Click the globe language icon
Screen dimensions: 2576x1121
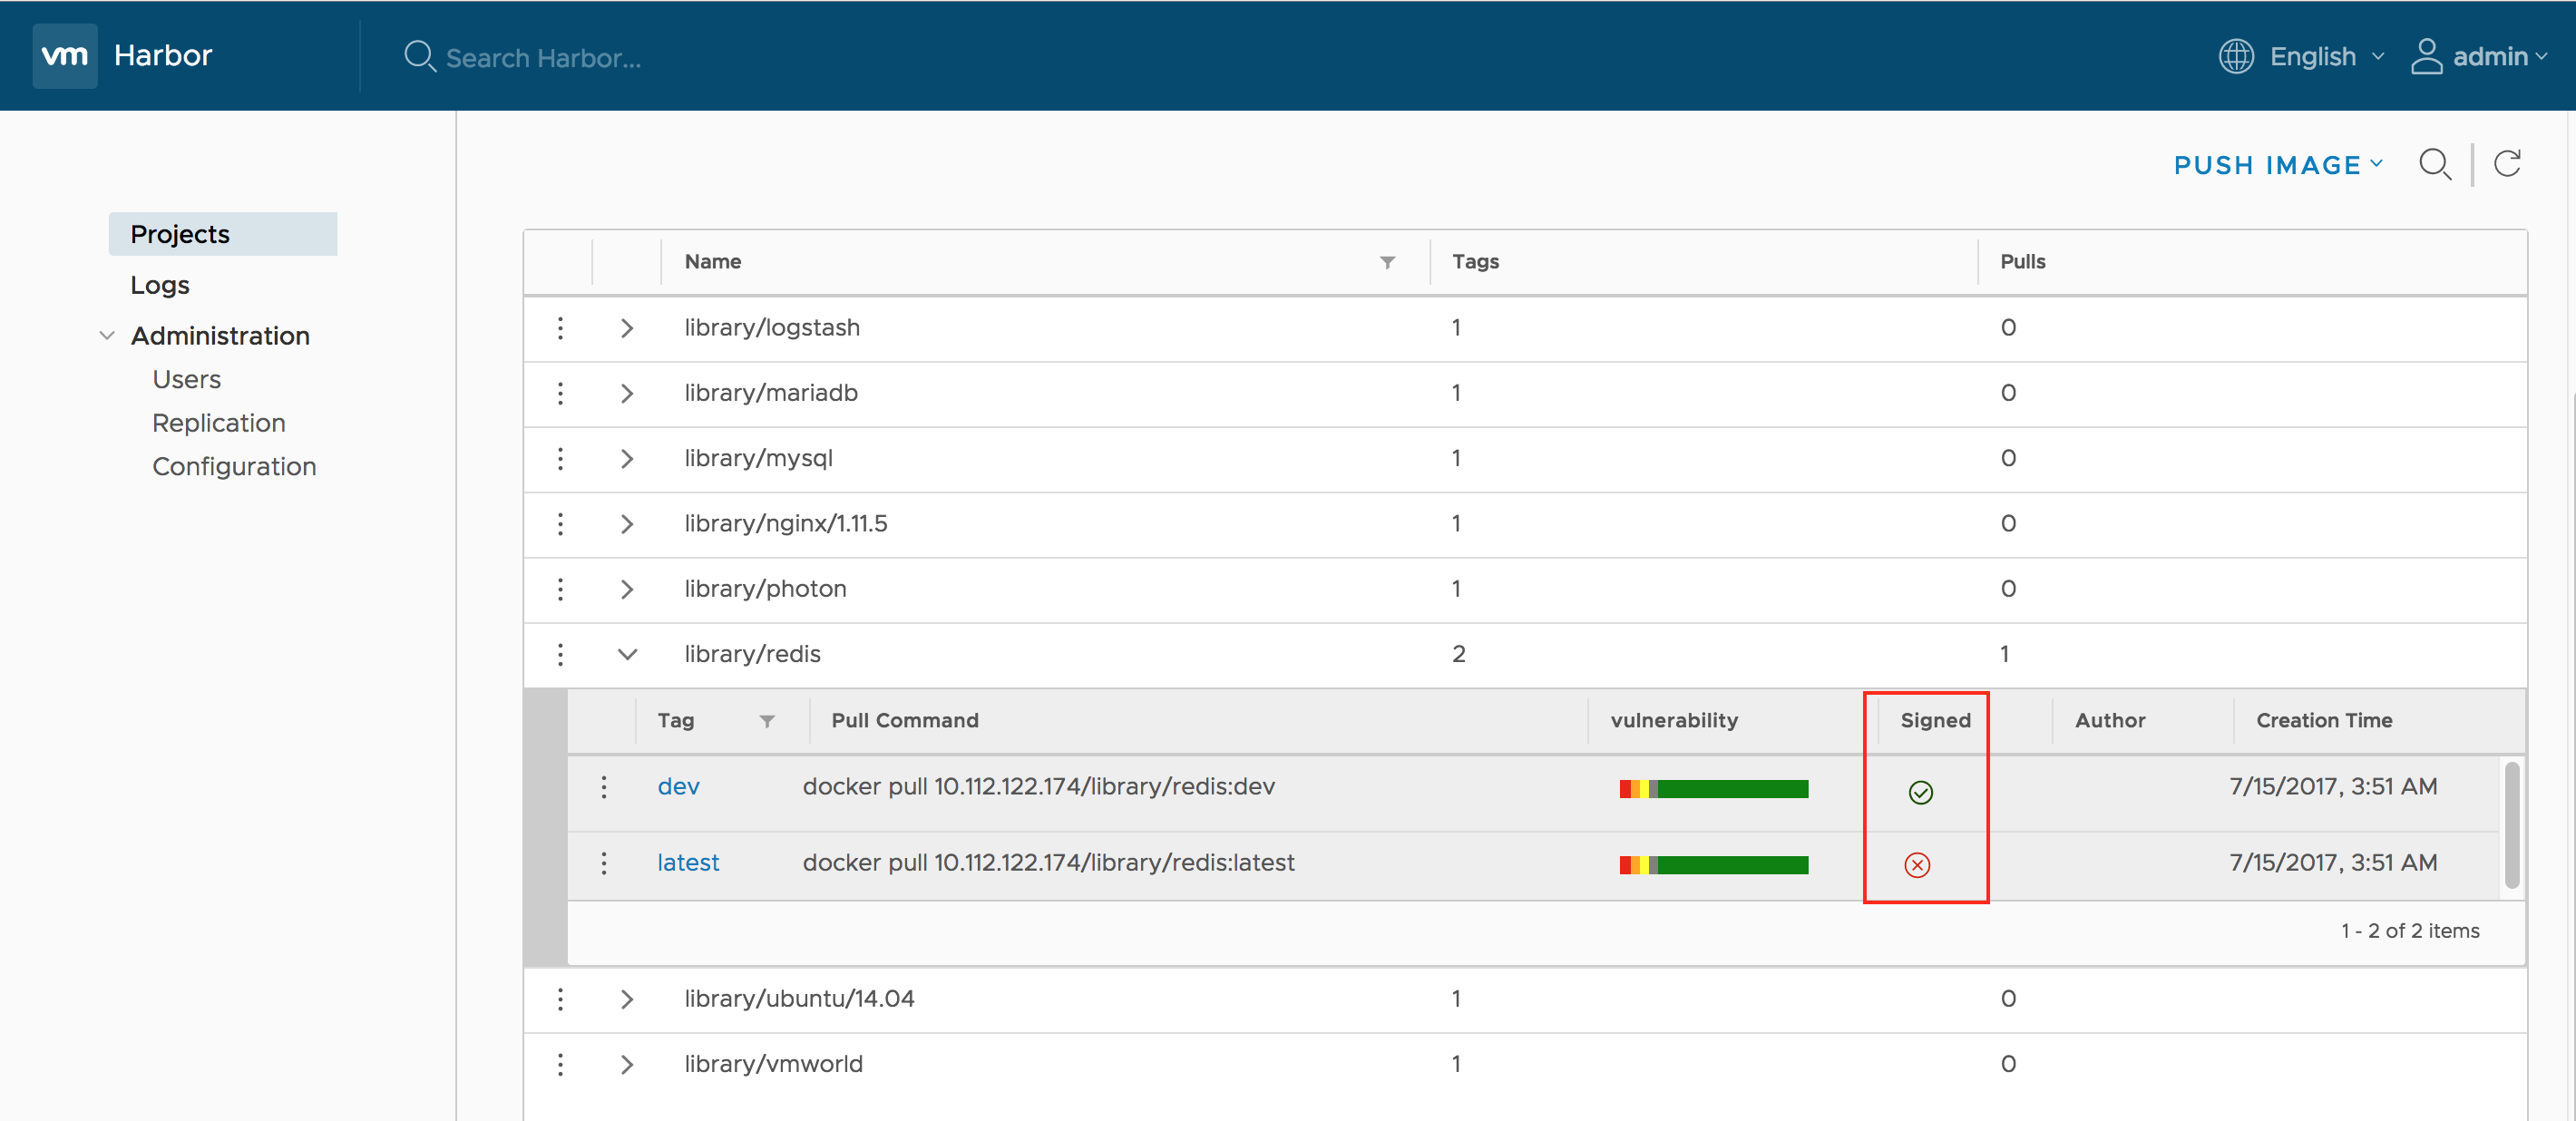point(2236,56)
